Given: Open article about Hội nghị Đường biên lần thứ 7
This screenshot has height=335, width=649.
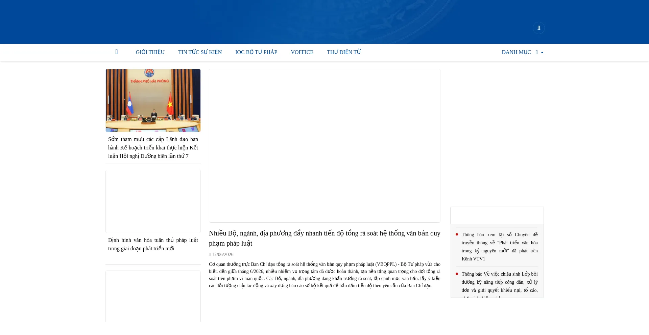Looking at the screenshot, I should pyautogui.click(x=153, y=147).
